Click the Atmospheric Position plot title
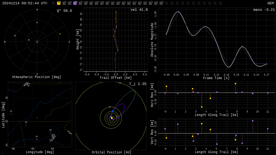The width and height of the screenshot is (276, 155). pyautogui.click(x=37, y=77)
